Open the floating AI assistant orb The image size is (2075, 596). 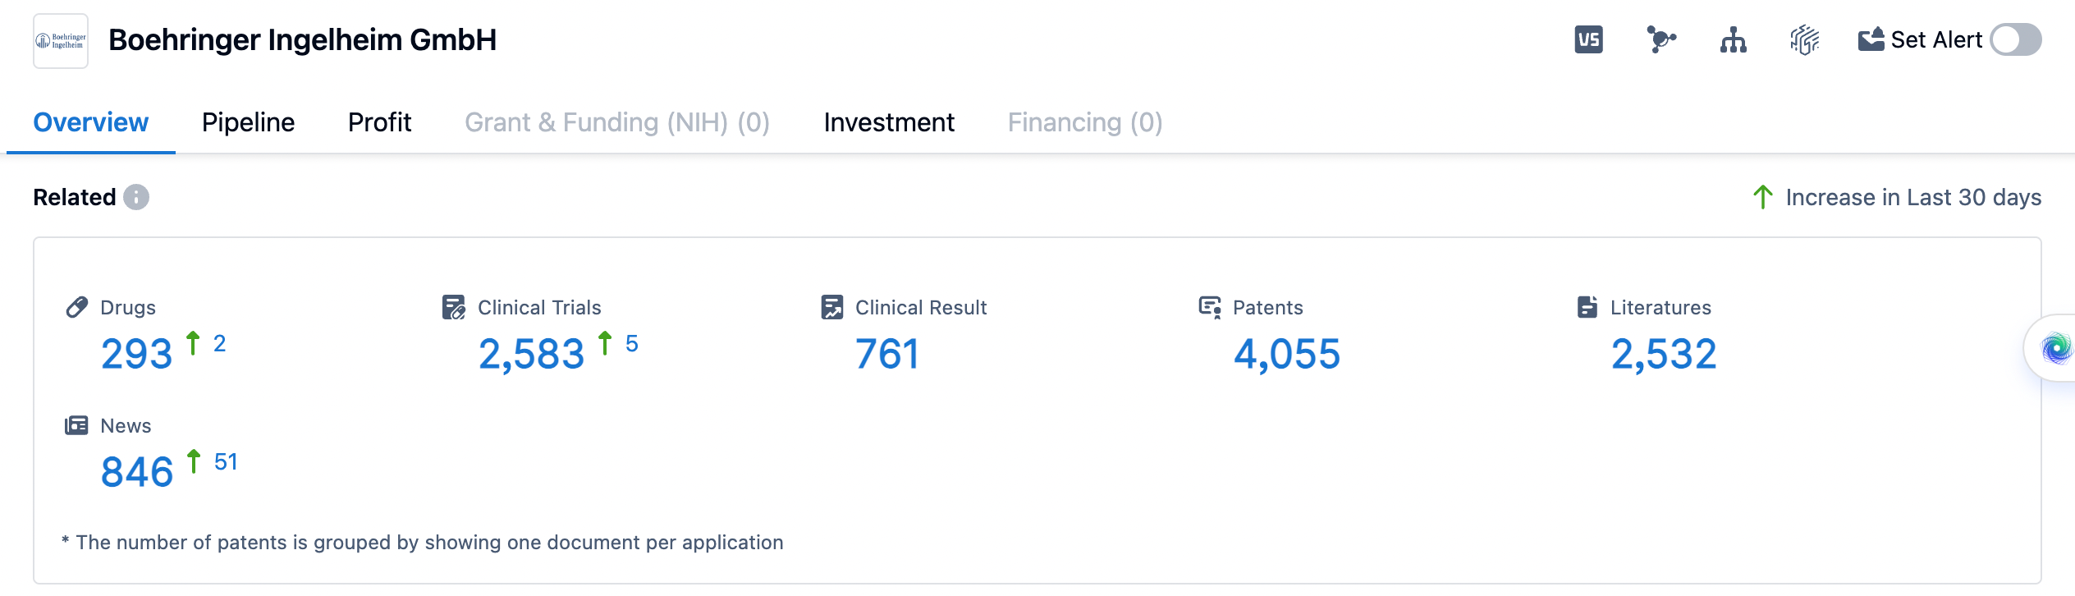point(2056,348)
